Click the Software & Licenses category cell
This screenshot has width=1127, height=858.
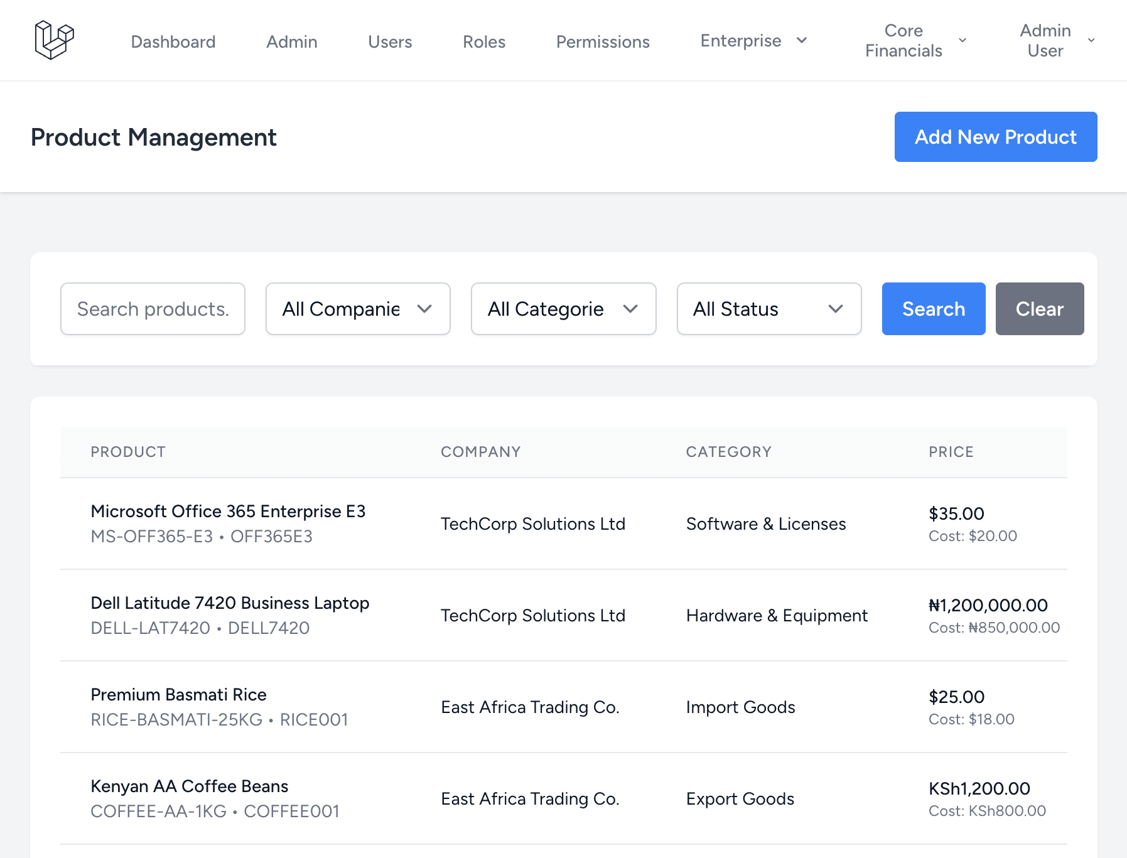(766, 523)
